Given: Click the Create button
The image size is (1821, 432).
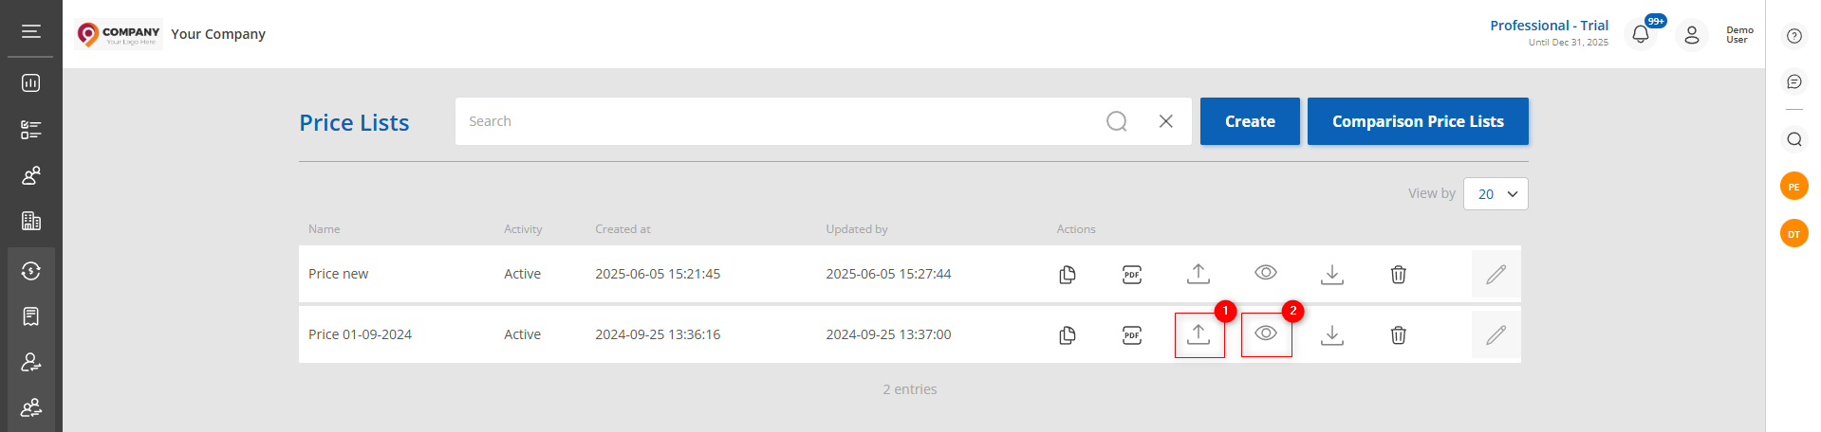Looking at the screenshot, I should pyautogui.click(x=1250, y=121).
